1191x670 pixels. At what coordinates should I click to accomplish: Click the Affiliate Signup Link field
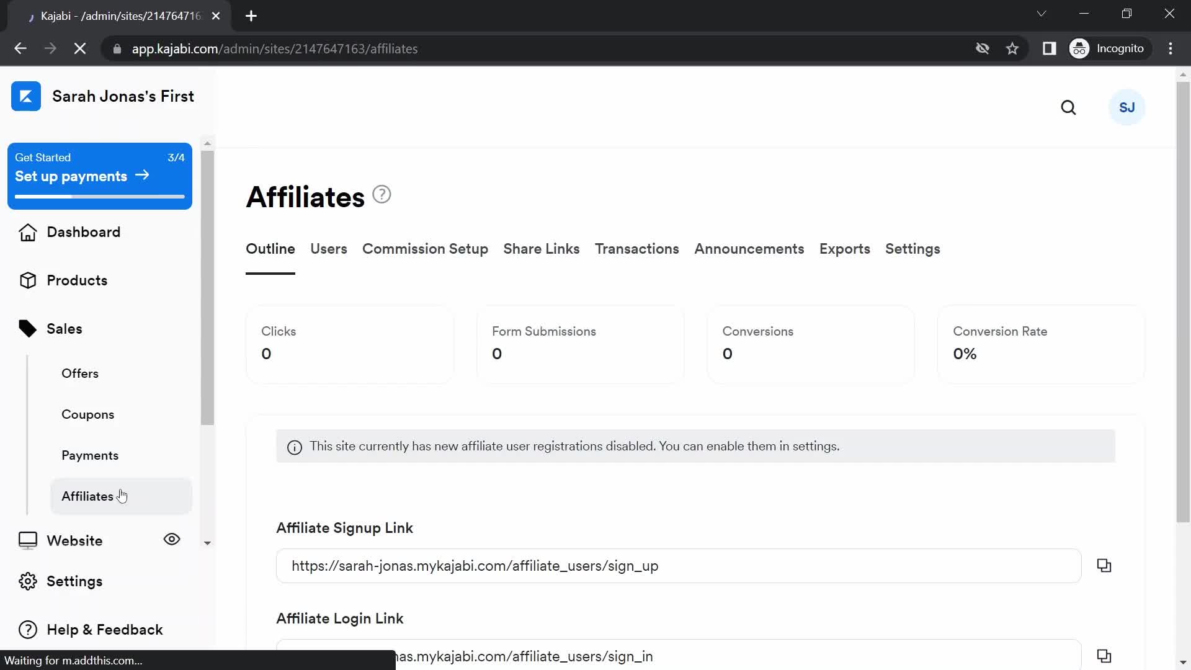[x=679, y=566]
